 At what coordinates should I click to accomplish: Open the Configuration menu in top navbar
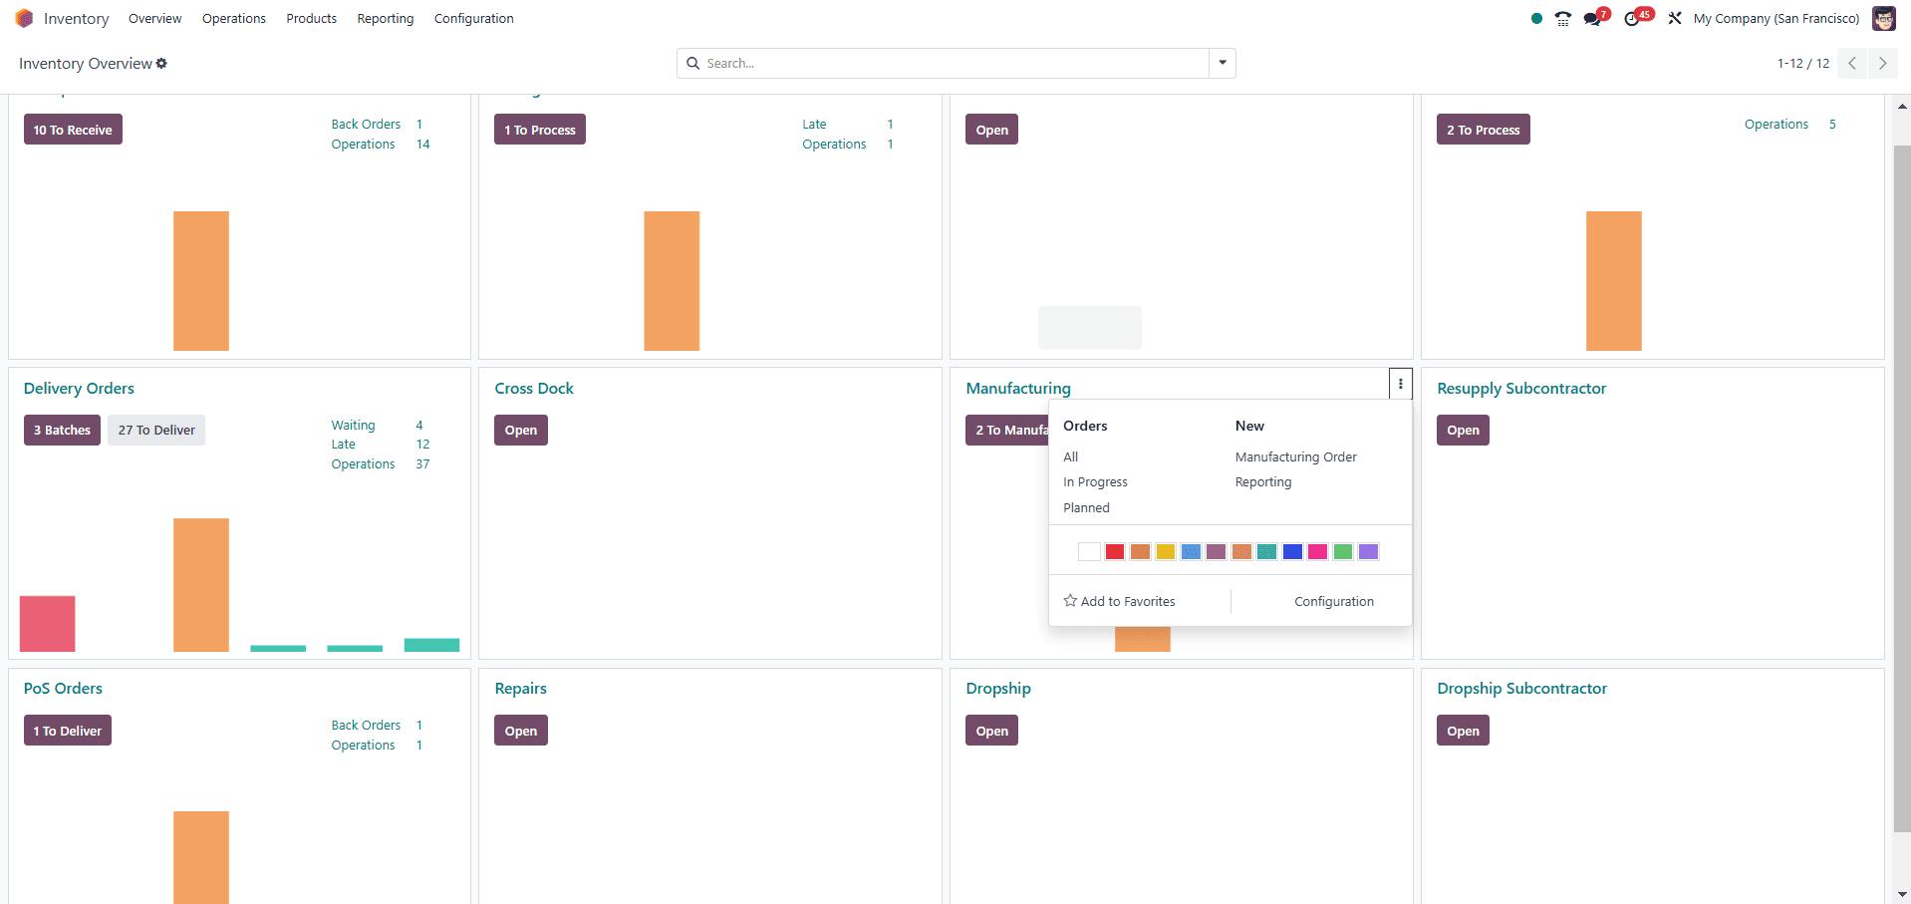tap(473, 19)
